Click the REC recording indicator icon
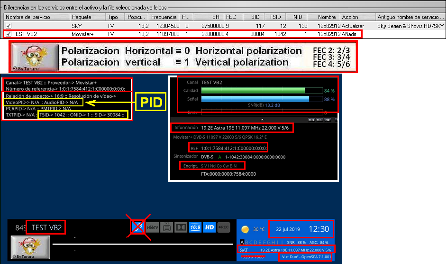Viewport: 447px width, 264px height. click(x=224, y=227)
